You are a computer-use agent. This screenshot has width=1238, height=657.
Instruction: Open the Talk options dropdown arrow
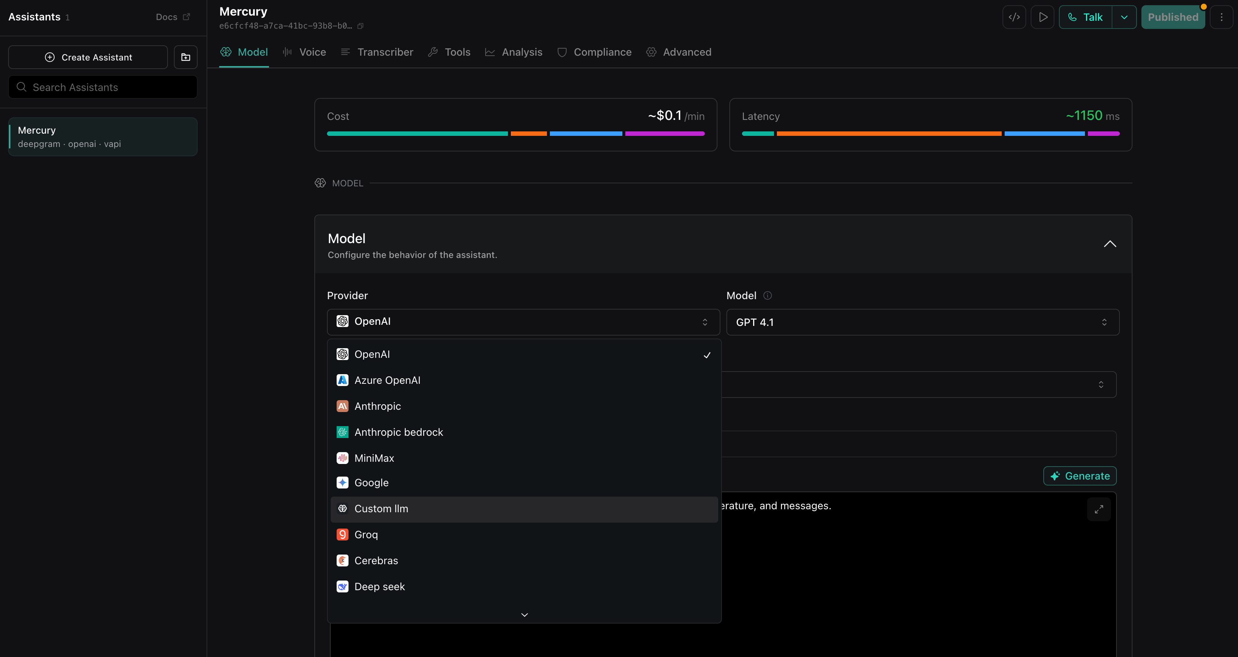pyautogui.click(x=1124, y=17)
